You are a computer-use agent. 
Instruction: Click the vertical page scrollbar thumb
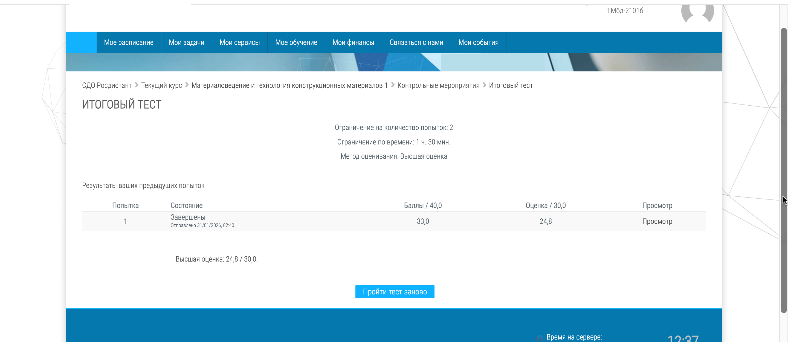click(x=783, y=170)
